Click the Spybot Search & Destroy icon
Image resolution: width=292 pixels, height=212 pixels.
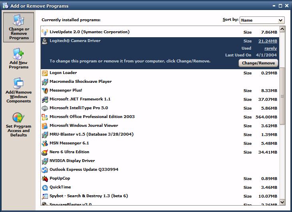pyautogui.click(x=45, y=196)
